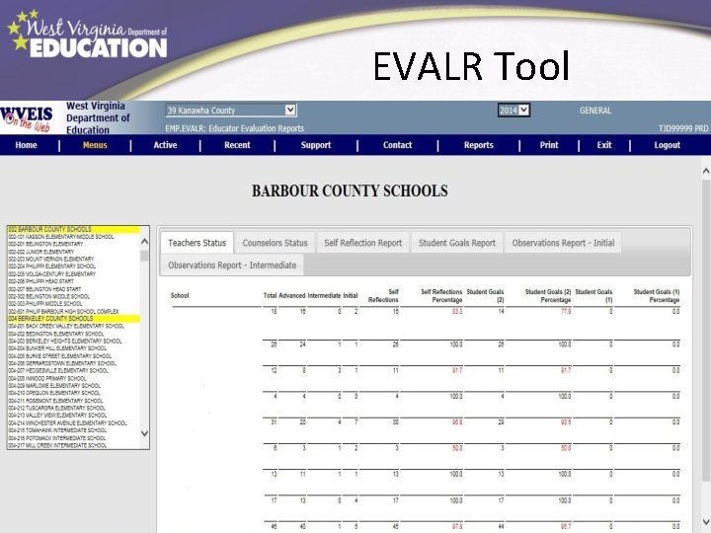Click the school list scrollbar thumb
This screenshot has height=533, width=711.
pos(144,256)
